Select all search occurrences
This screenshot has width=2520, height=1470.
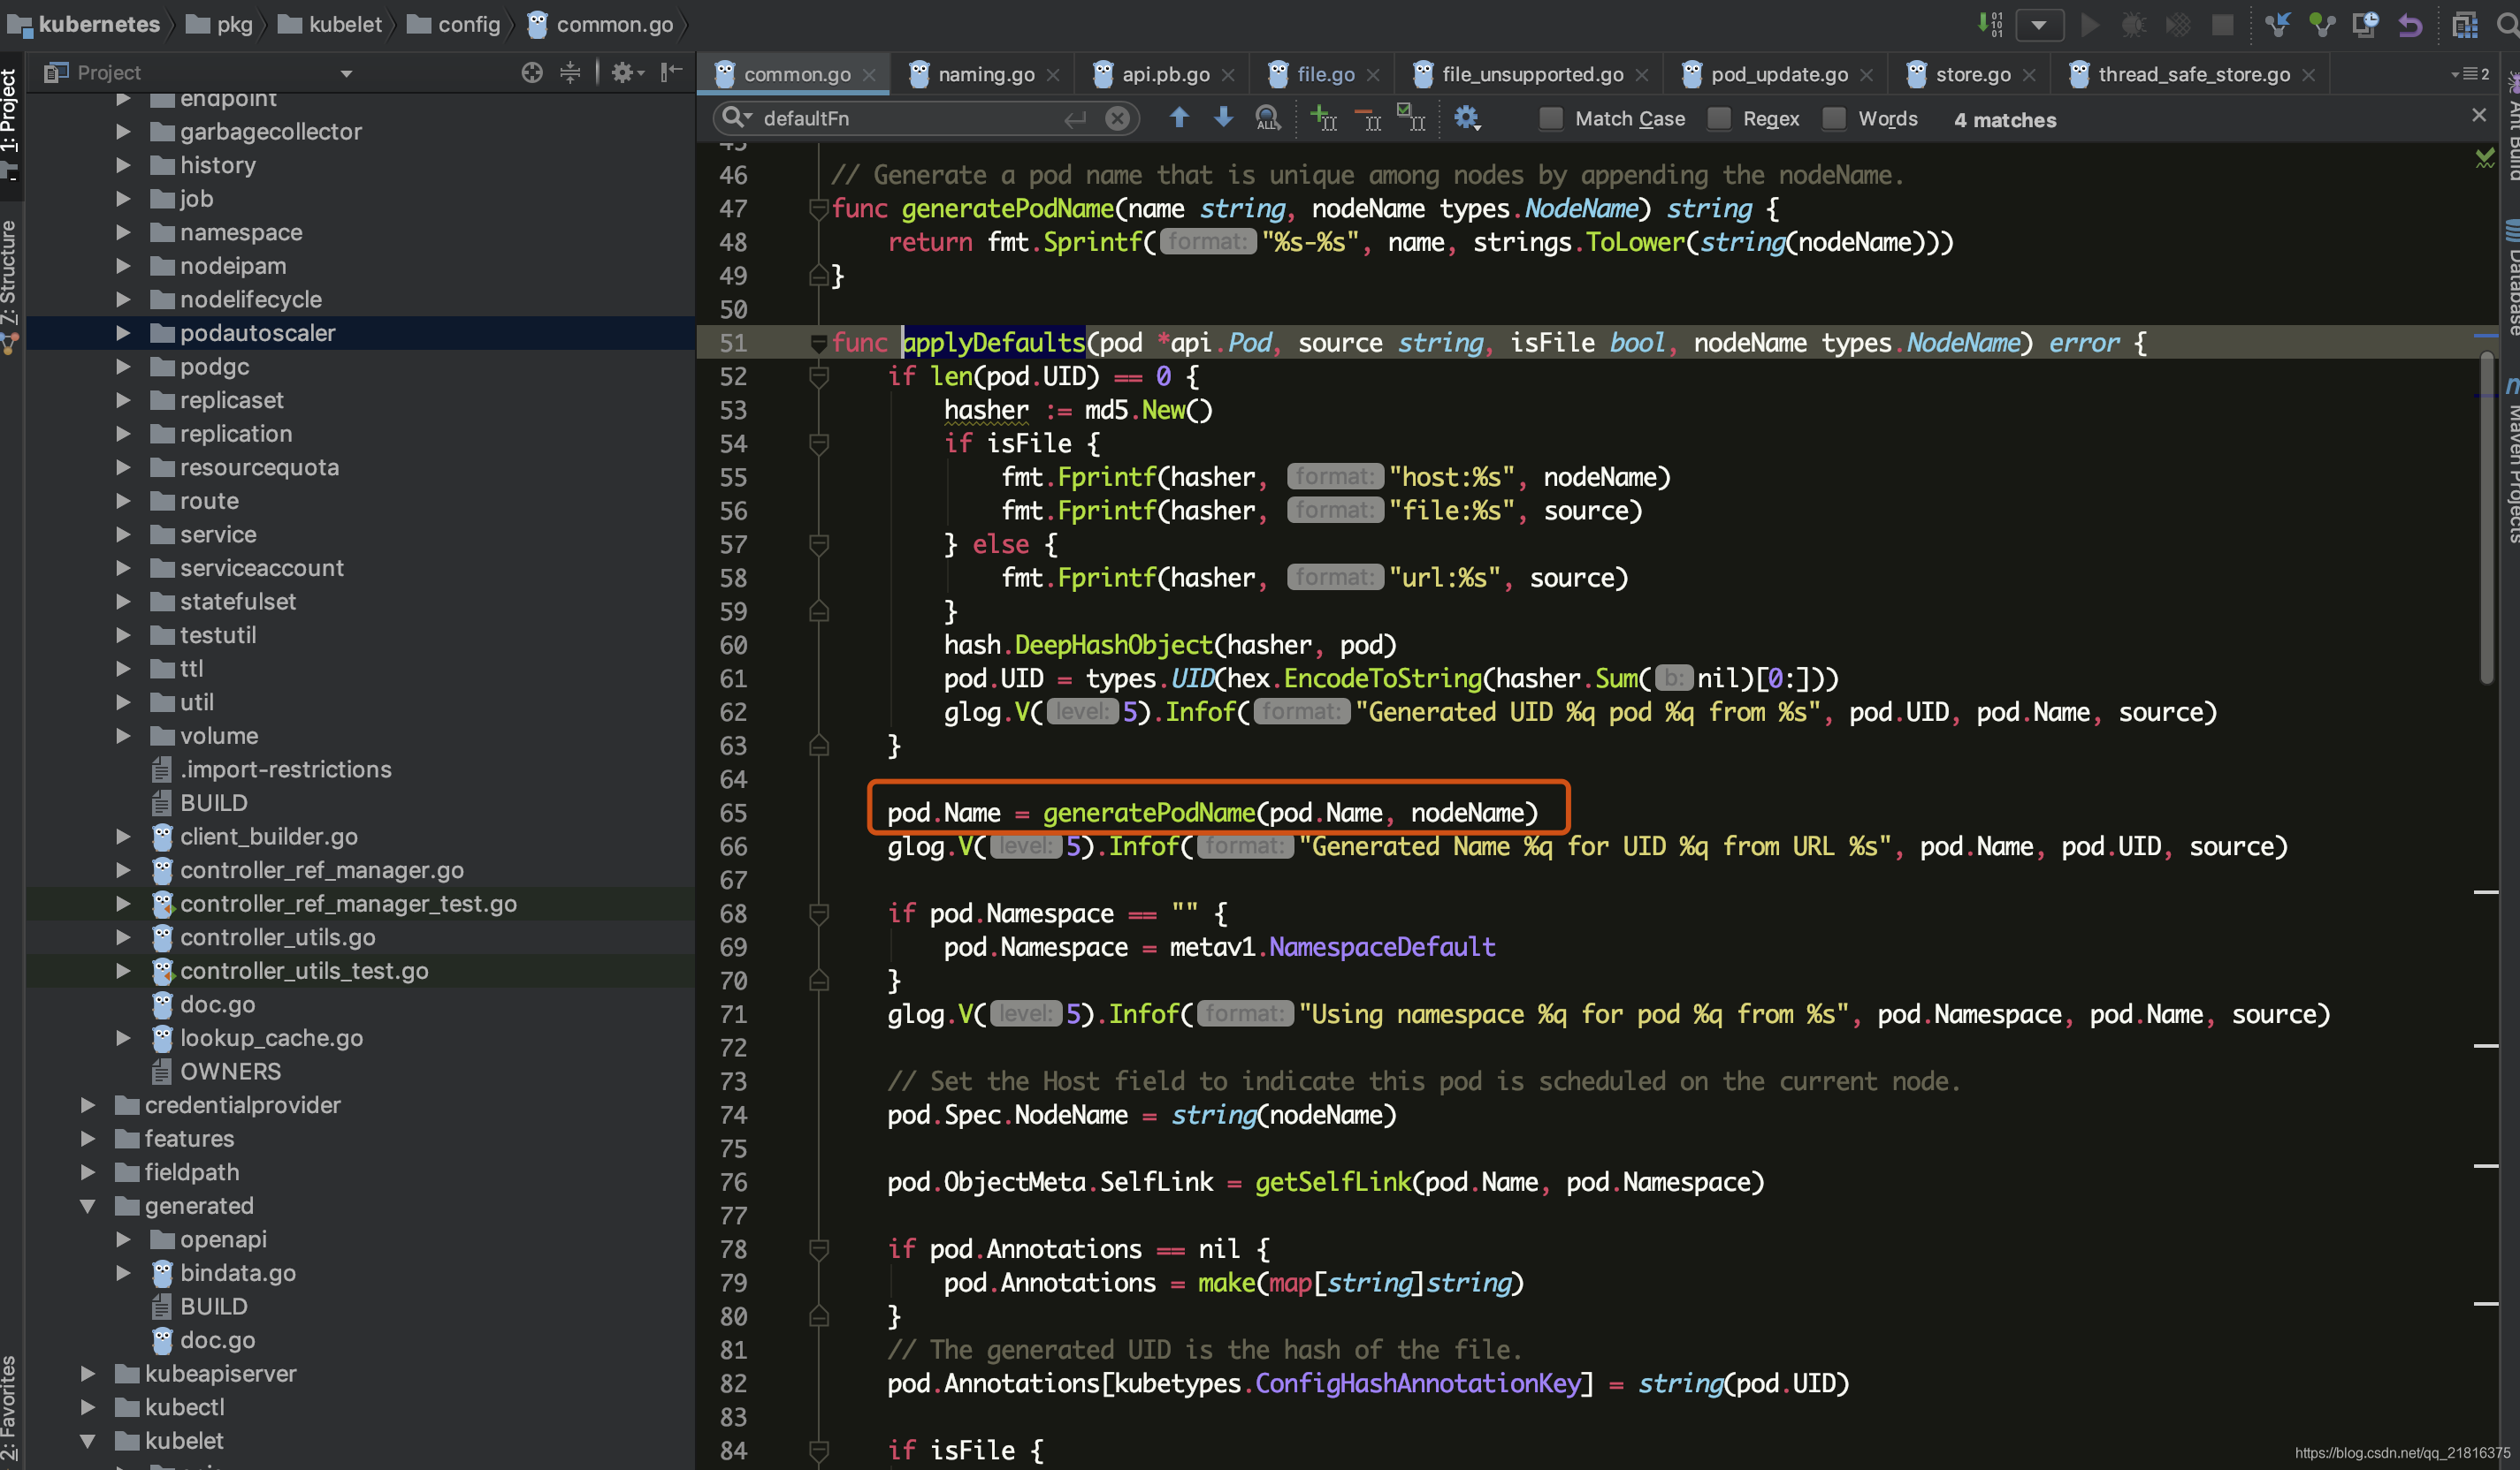click(1411, 117)
